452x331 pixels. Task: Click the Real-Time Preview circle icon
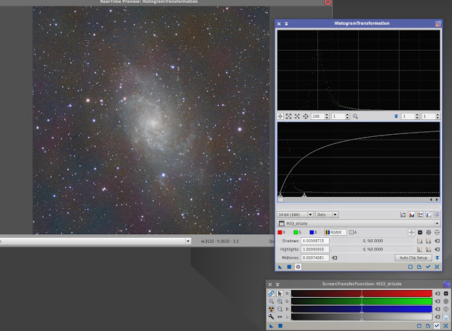298,267
